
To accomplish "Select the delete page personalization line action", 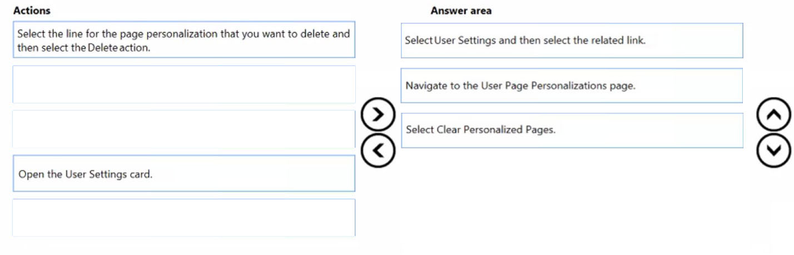I will click(x=183, y=40).
